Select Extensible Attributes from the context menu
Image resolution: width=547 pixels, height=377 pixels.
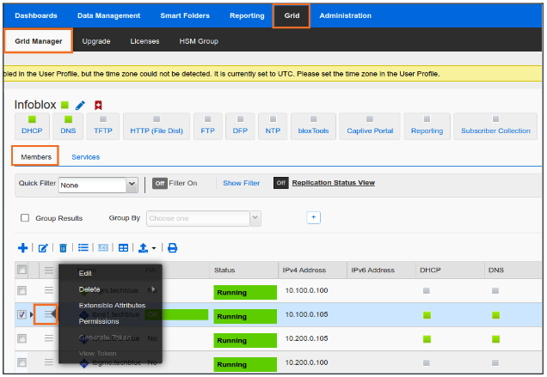coord(112,305)
